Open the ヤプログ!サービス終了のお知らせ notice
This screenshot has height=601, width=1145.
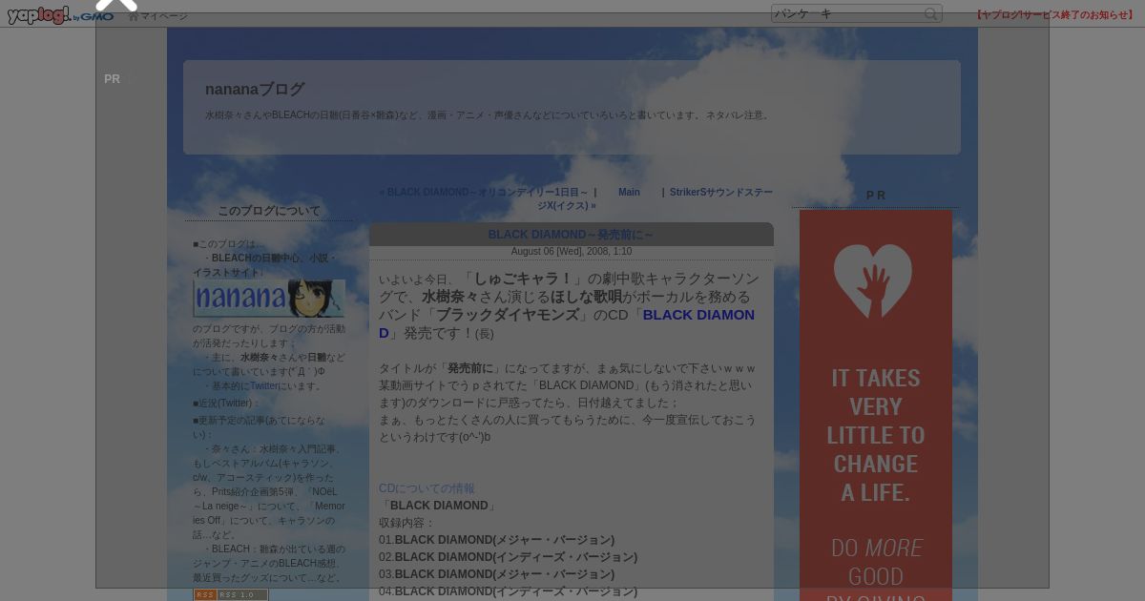[1054, 14]
